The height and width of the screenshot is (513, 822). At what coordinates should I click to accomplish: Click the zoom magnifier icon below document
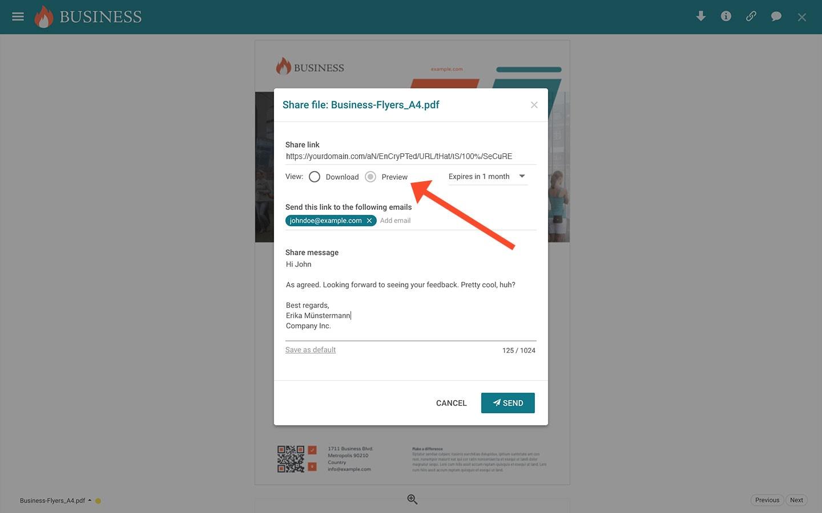[412, 499]
